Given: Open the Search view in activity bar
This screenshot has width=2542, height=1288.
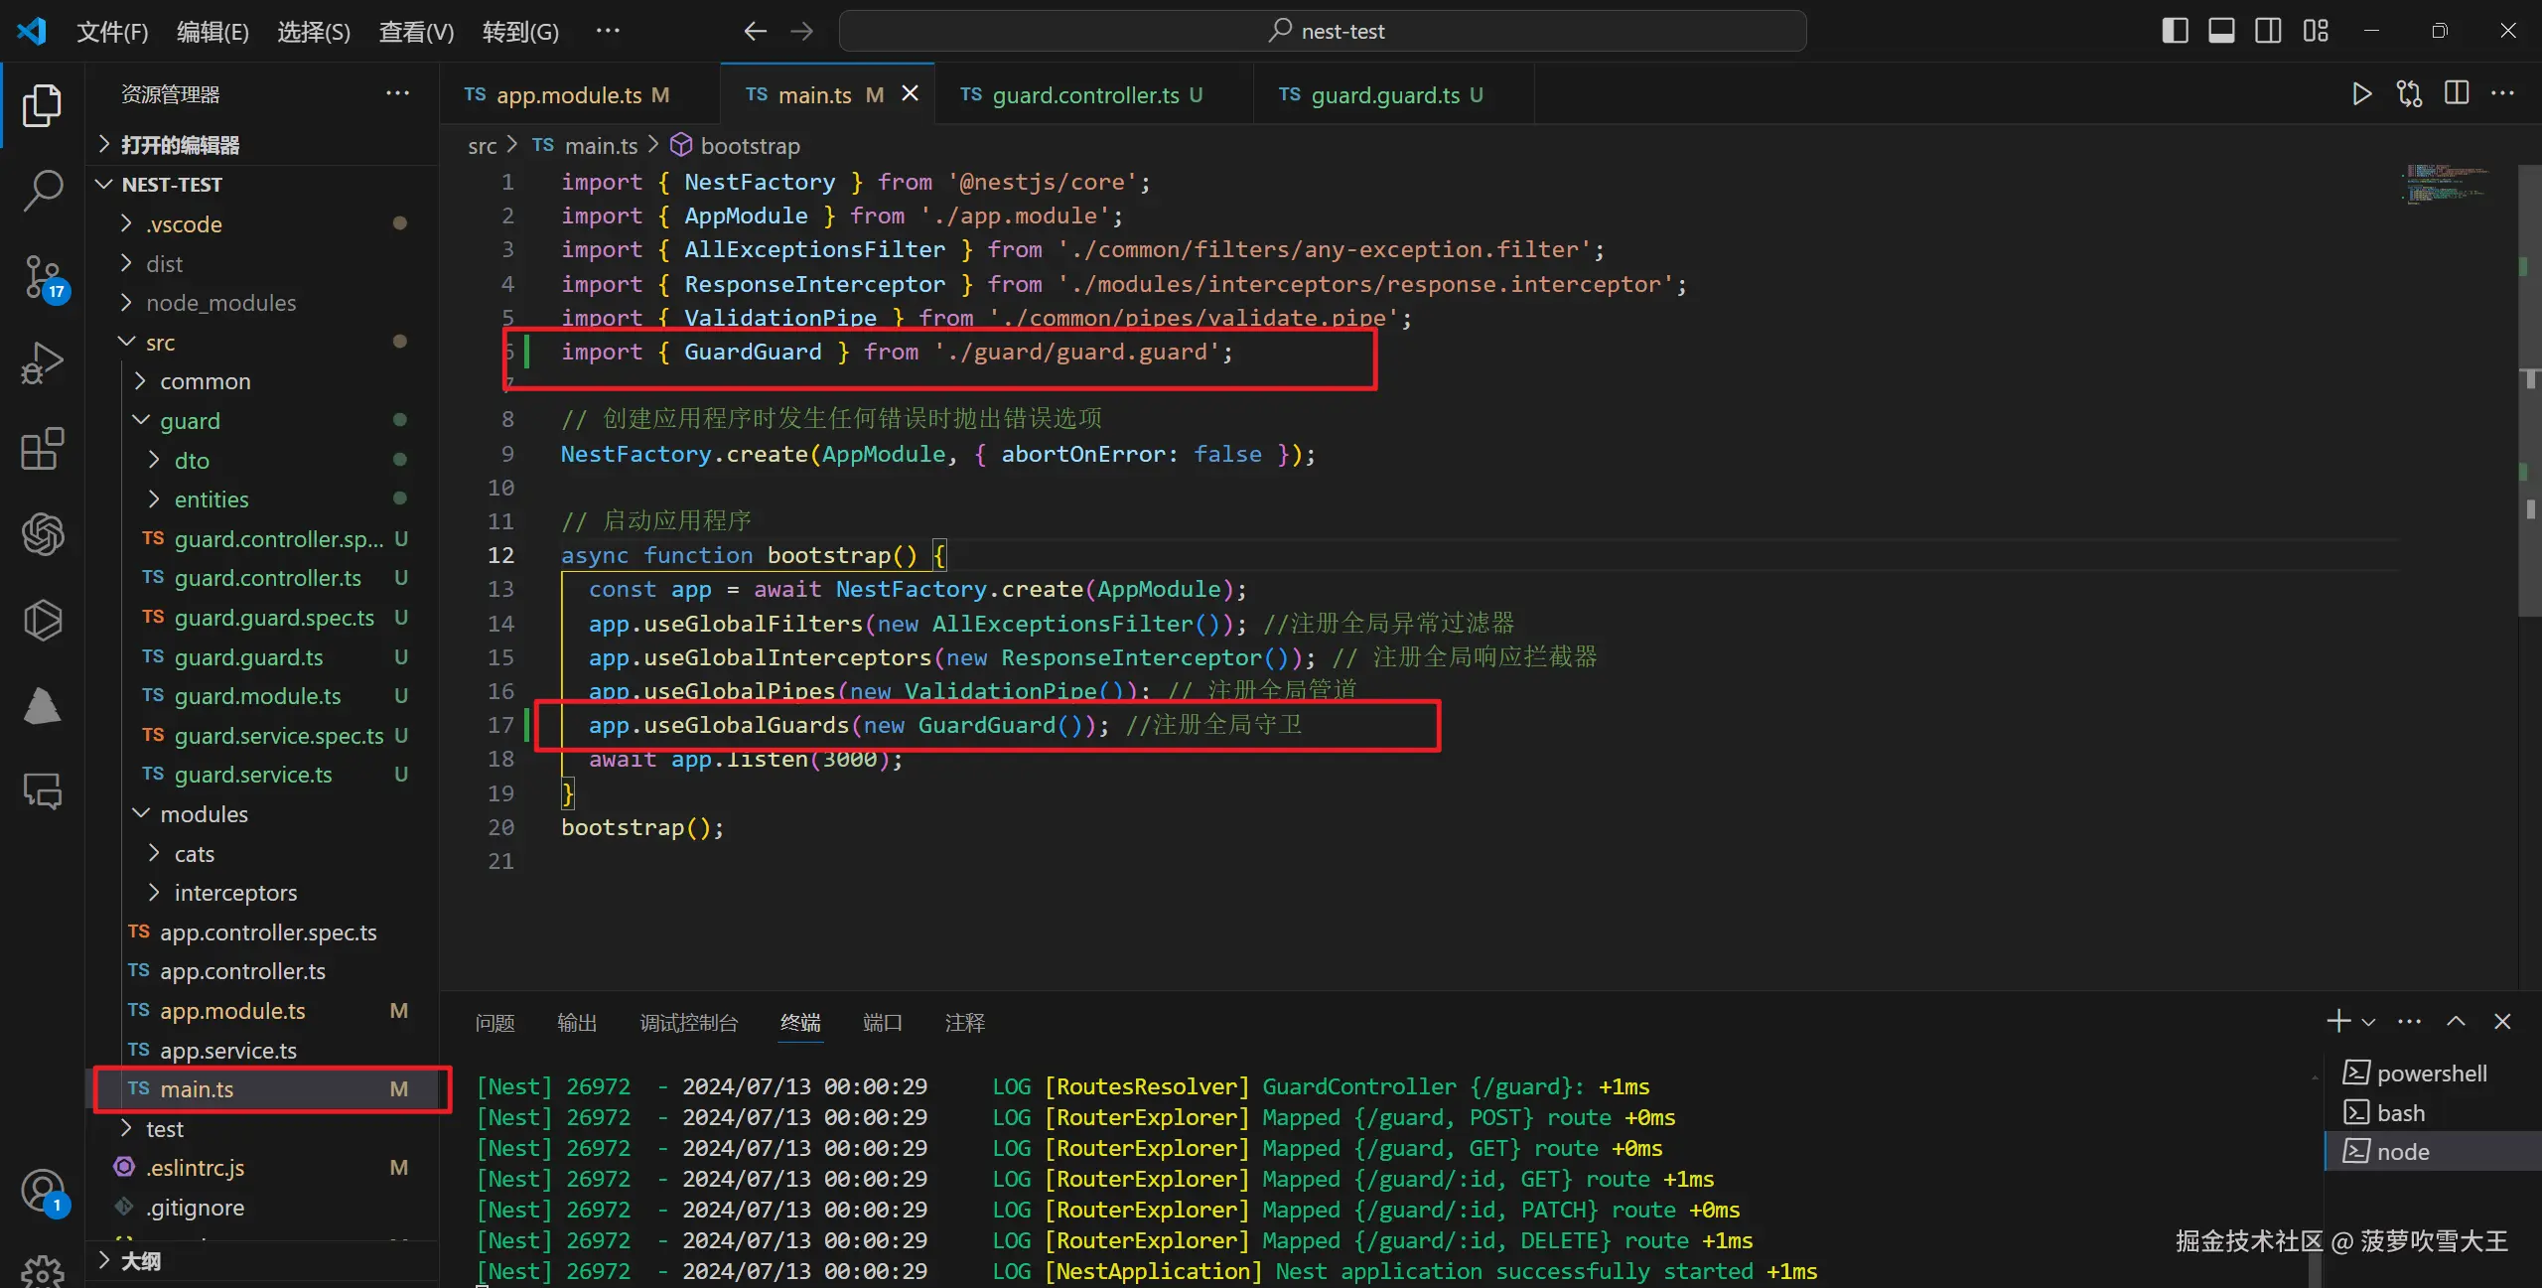Looking at the screenshot, I should pyautogui.click(x=43, y=190).
